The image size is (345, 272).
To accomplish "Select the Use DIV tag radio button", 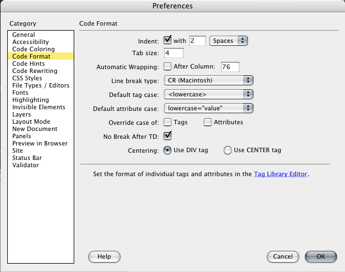I will 167,150.
